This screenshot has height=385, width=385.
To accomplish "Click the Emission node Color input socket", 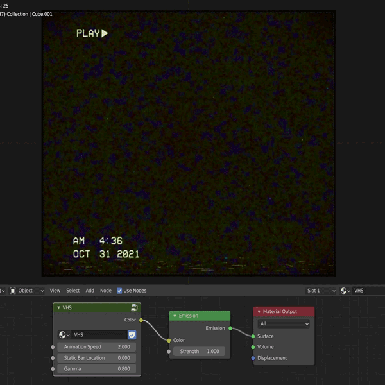I will tap(169, 340).
